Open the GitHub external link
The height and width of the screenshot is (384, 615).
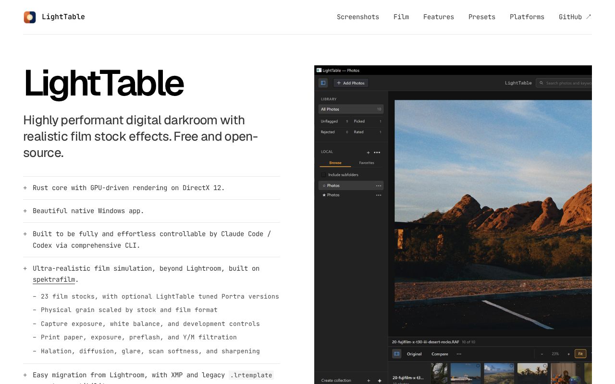click(575, 17)
